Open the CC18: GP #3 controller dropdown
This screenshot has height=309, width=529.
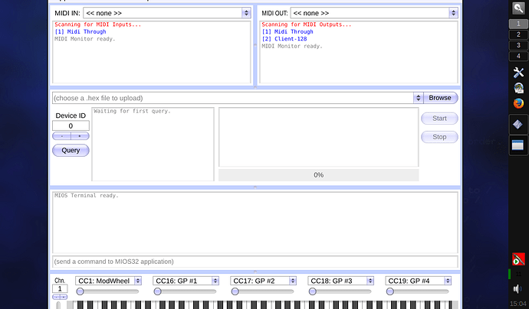tap(340, 281)
